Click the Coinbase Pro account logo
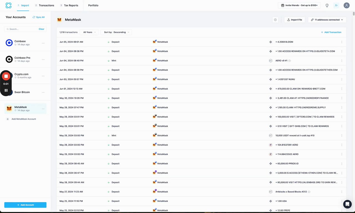 point(9,59)
